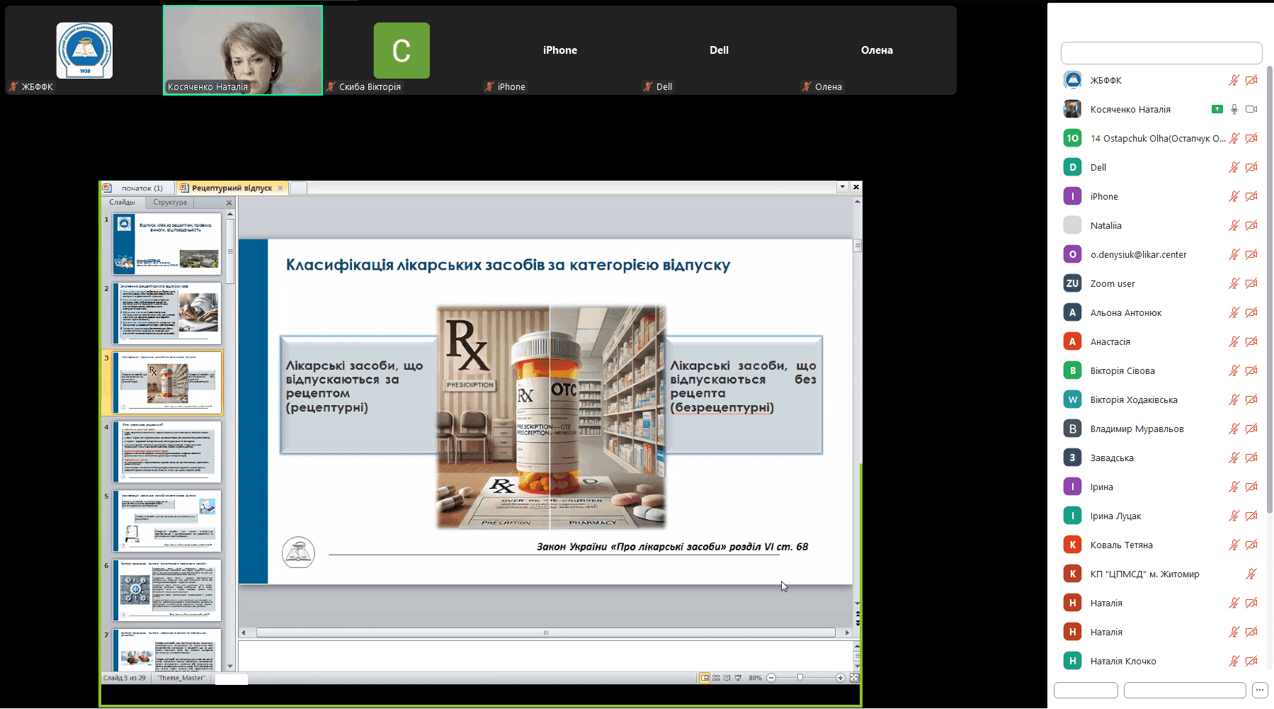The width and height of the screenshot is (1274, 709).
Task: Click the muted mic icon for Вікторія Ходаківська
Action: pos(1234,399)
